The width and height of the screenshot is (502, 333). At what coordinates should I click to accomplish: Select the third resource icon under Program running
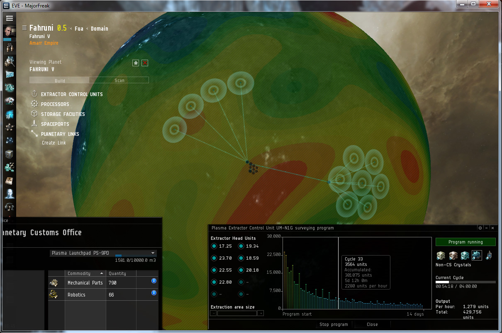[x=465, y=255]
